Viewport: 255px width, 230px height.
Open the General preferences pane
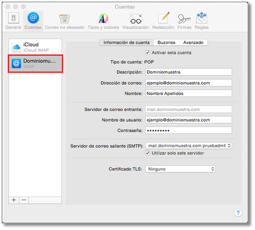[13, 21]
